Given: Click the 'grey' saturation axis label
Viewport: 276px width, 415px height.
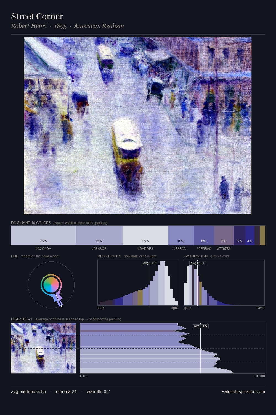Looking at the screenshot, I should [188, 308].
